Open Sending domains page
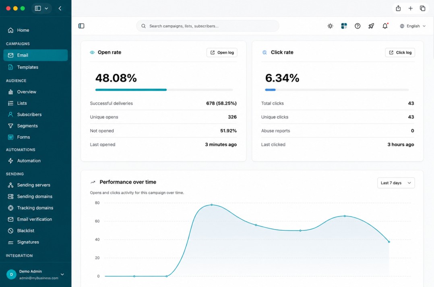Image resolution: width=434 pixels, height=287 pixels. 35,197
